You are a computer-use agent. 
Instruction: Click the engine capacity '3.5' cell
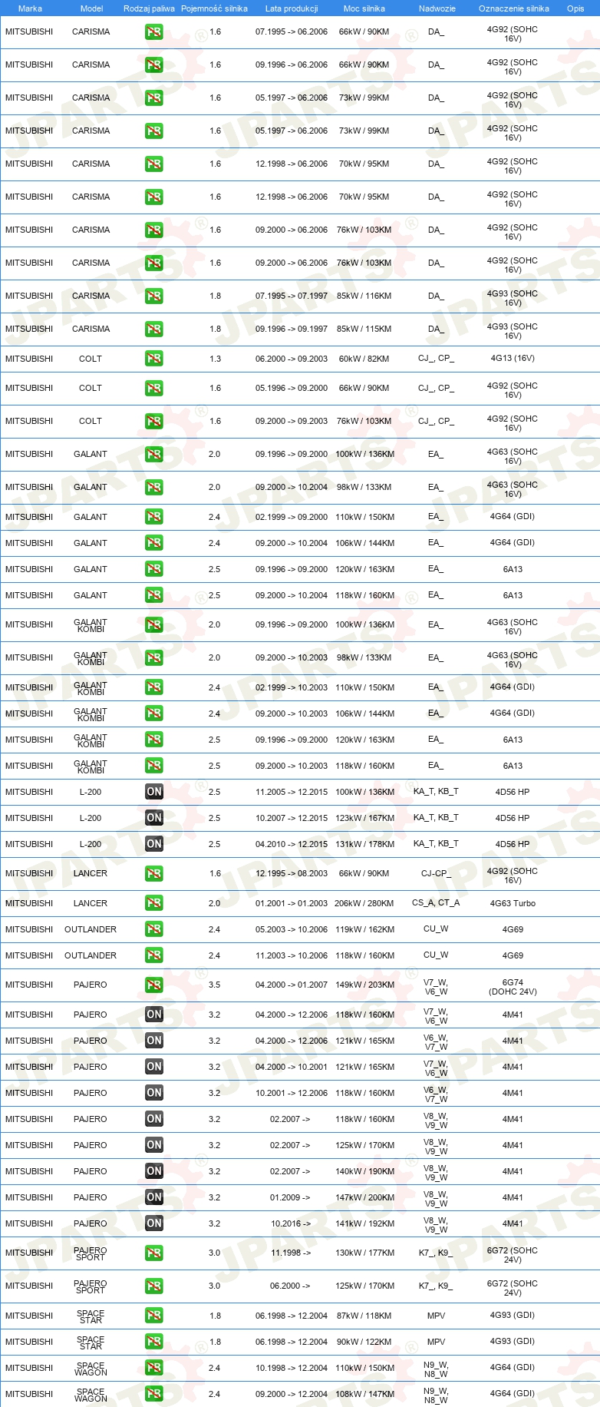click(215, 985)
